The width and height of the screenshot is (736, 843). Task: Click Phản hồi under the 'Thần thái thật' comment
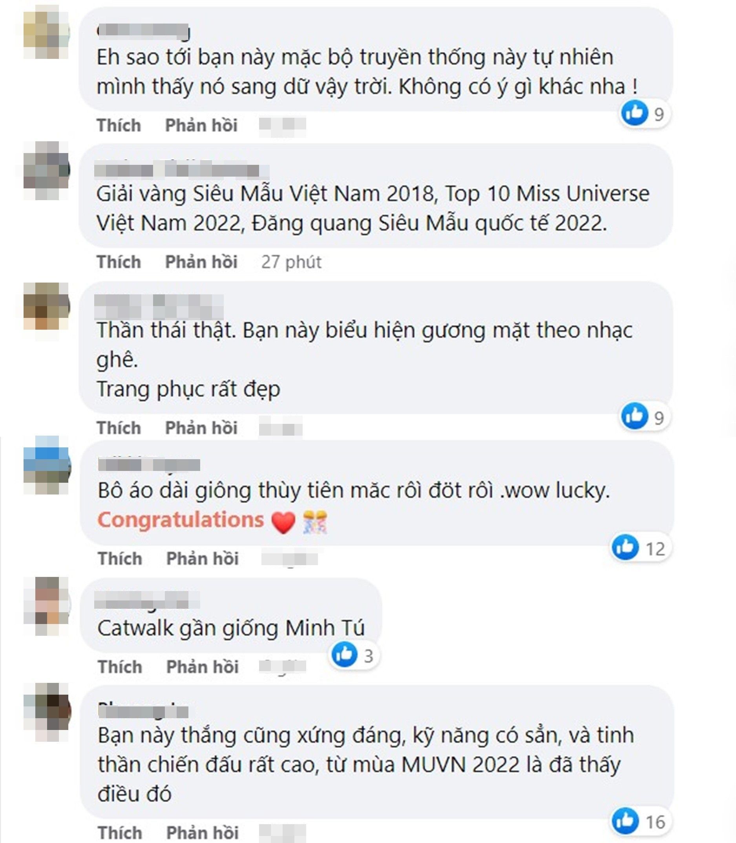(x=201, y=428)
